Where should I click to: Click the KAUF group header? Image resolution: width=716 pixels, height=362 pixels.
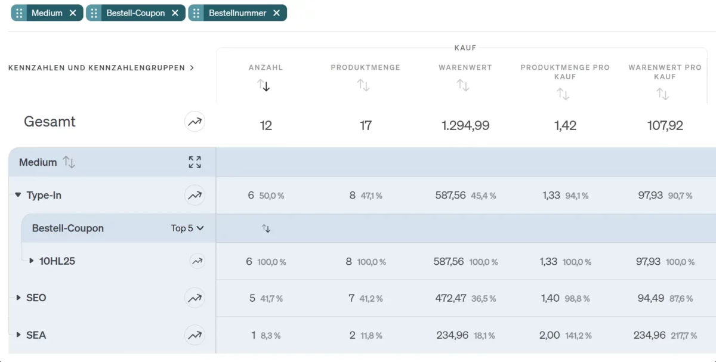[x=465, y=48]
